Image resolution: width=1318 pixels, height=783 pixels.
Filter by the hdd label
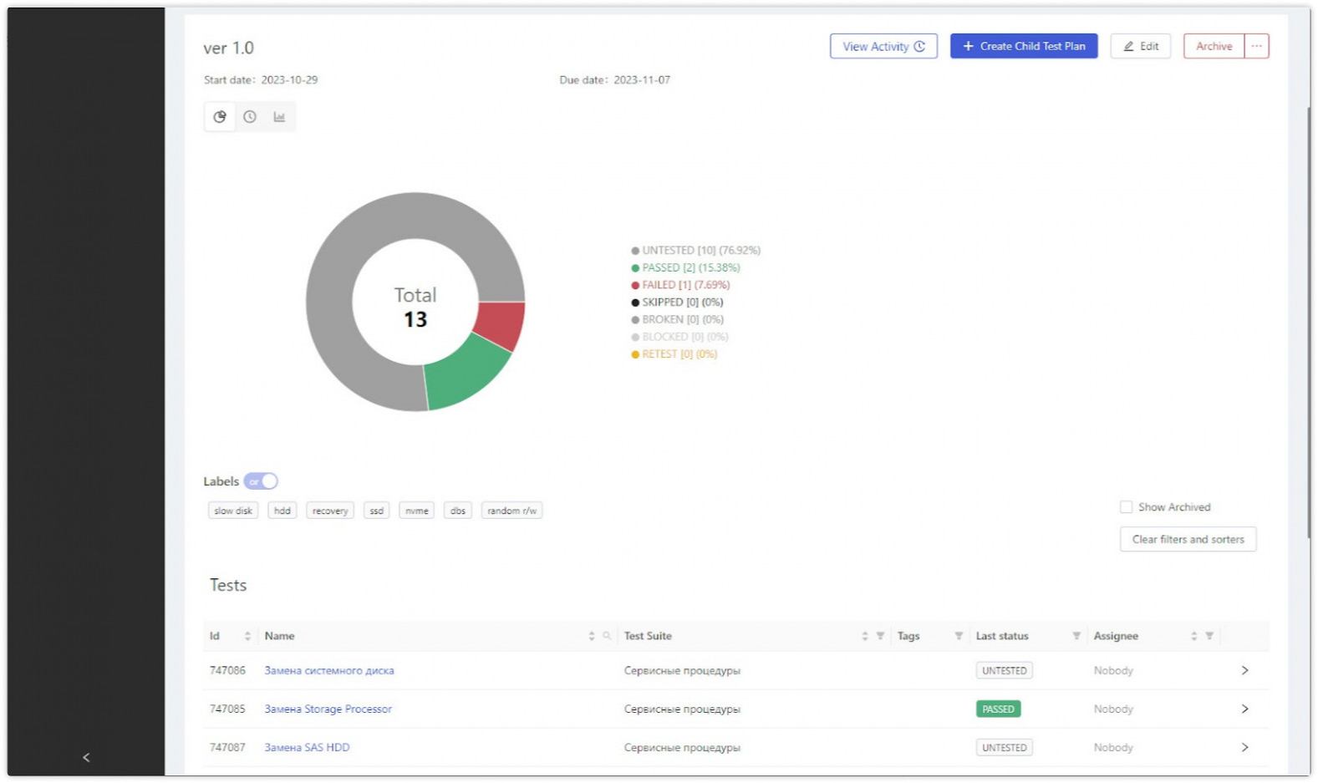coord(282,511)
